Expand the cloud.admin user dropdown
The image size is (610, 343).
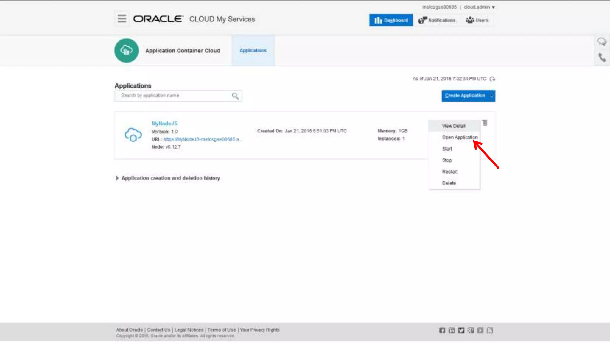click(479, 7)
